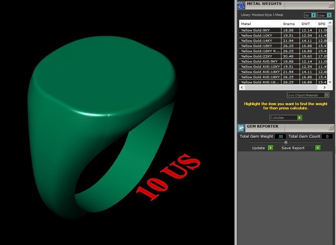Select the Yellow Gold:9KY row
This screenshot has height=245, width=336.
(283, 30)
